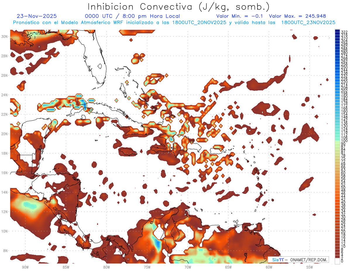Click the color scale value '322'
The image size is (351, 271).
344,32
